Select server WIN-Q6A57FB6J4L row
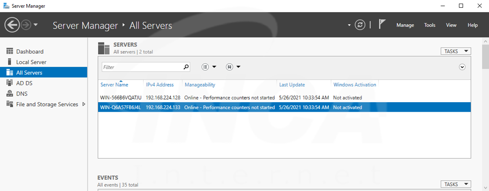Screen dimensions: 489x191 284,108
